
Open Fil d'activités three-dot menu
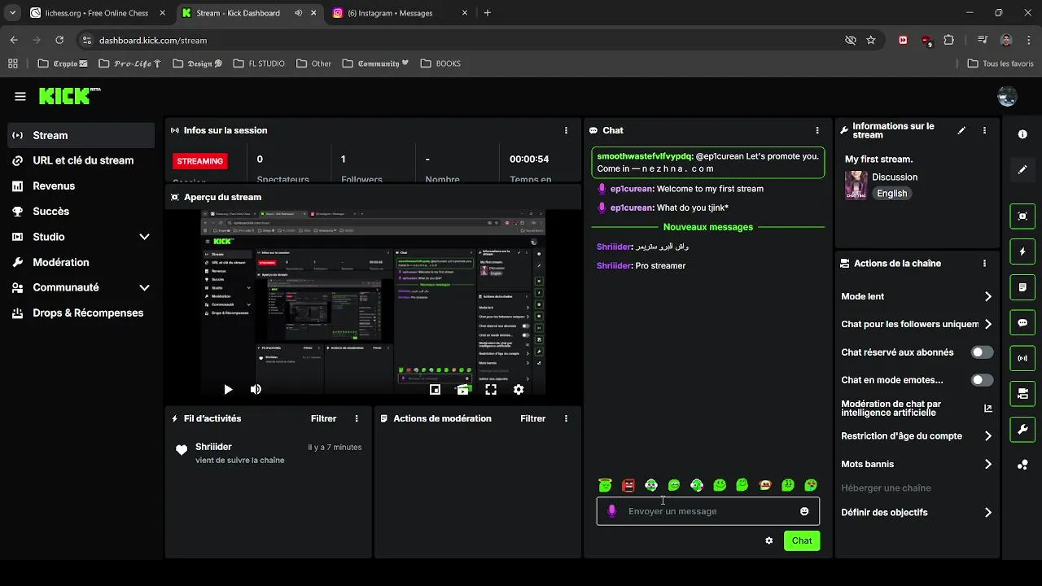coord(357,418)
